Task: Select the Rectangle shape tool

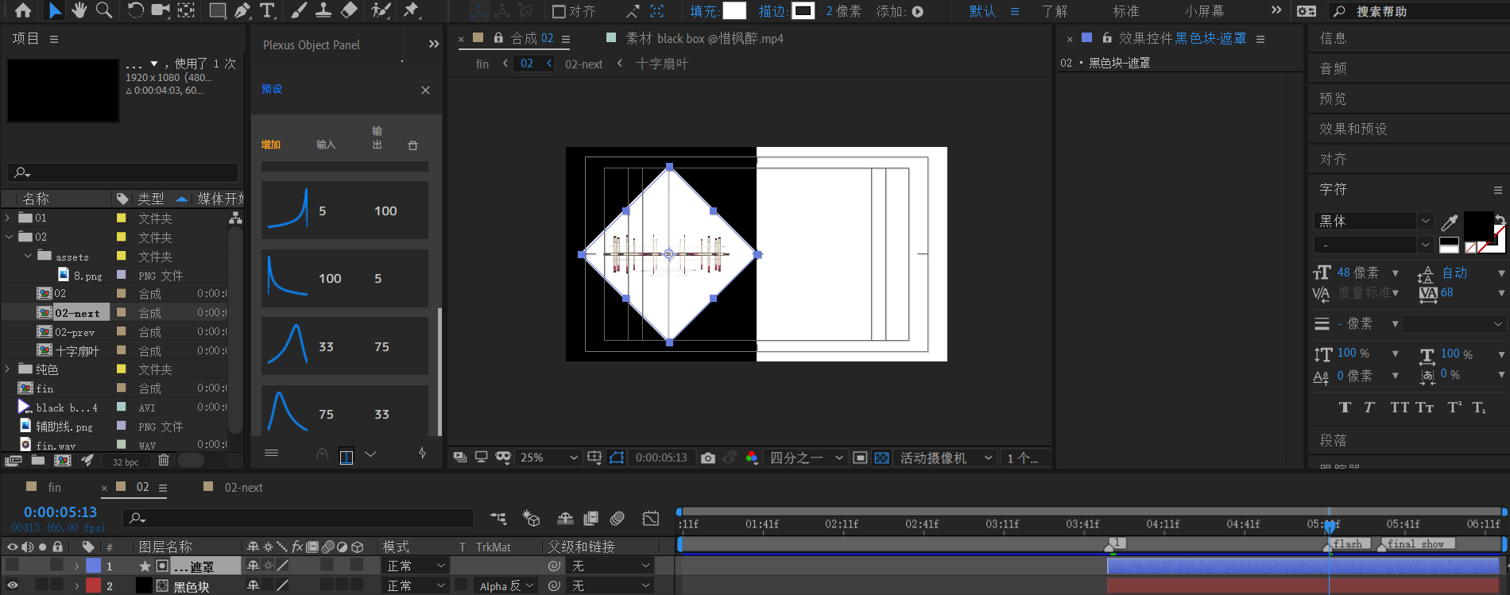Action: tap(217, 10)
